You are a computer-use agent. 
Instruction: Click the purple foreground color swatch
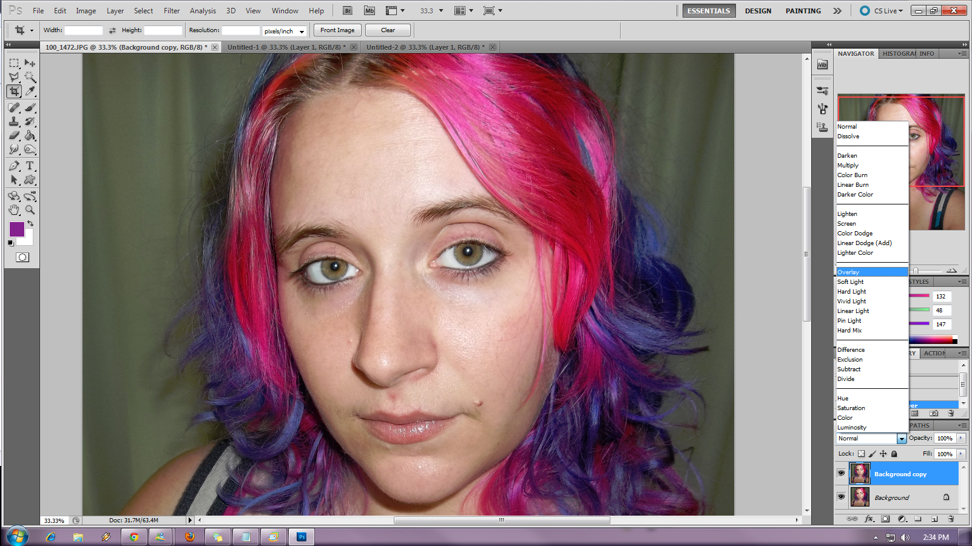click(x=16, y=229)
